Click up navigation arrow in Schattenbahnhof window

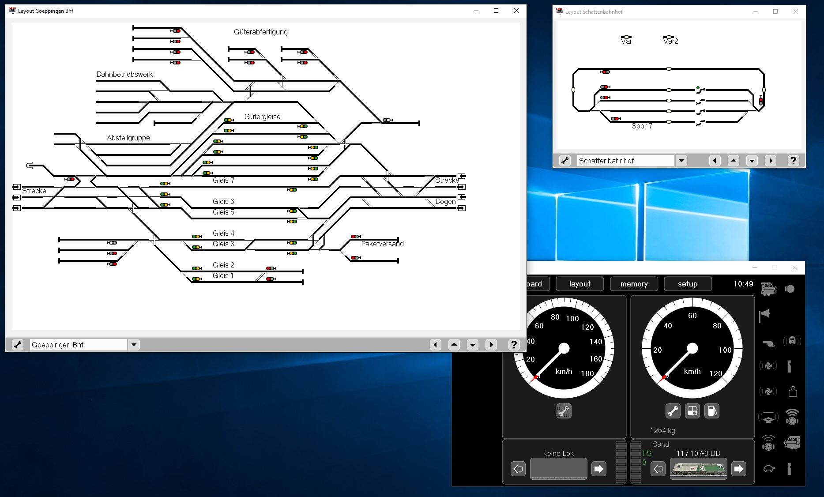(734, 161)
